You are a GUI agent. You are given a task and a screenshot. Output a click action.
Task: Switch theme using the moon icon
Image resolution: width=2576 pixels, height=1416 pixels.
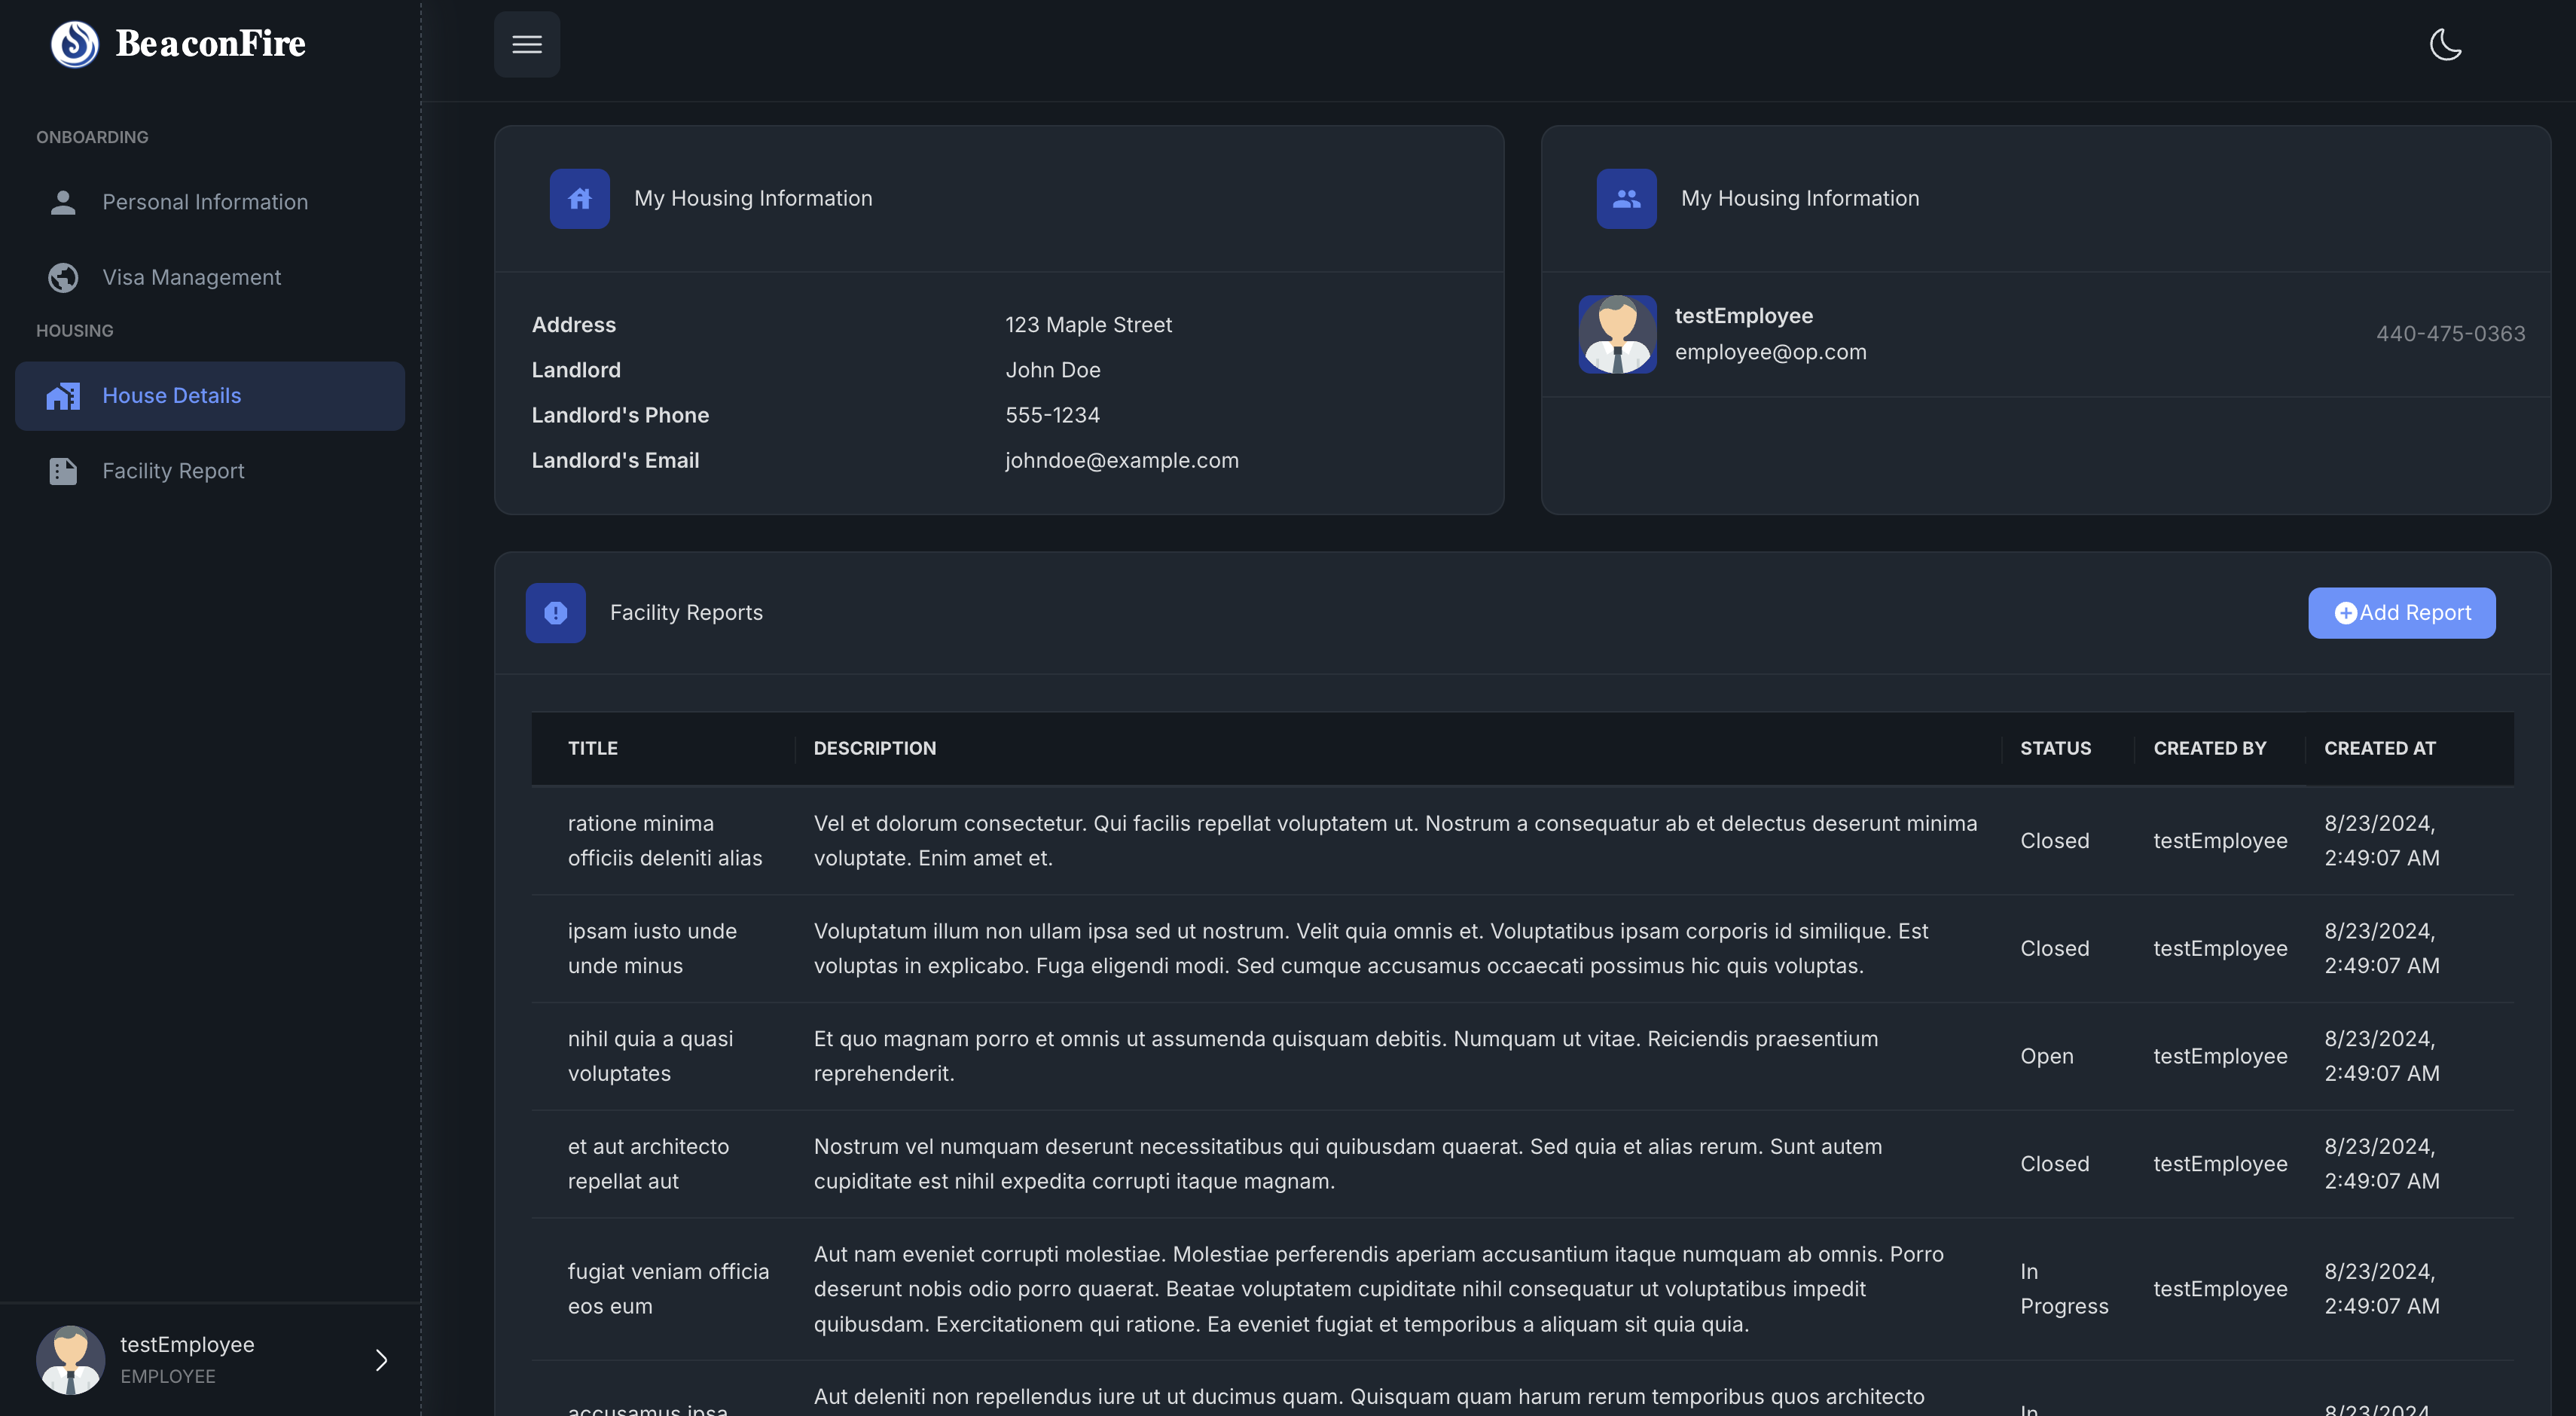pos(2445,44)
